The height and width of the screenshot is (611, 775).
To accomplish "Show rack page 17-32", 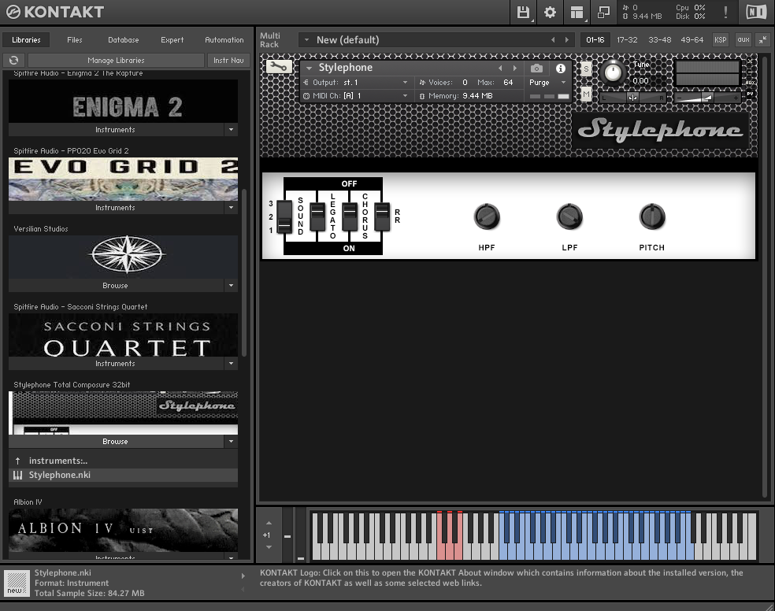I will tap(627, 40).
